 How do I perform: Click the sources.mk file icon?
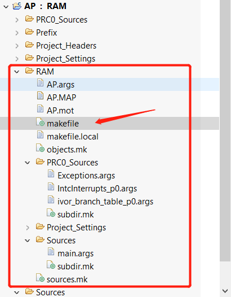pos(40,278)
